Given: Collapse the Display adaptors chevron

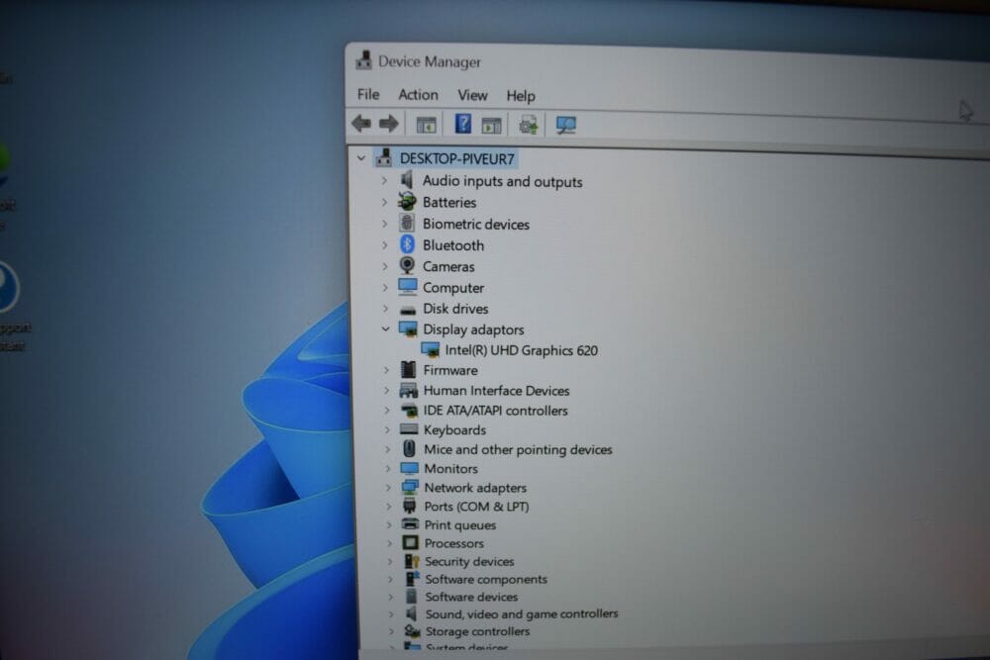Looking at the screenshot, I should tap(385, 329).
